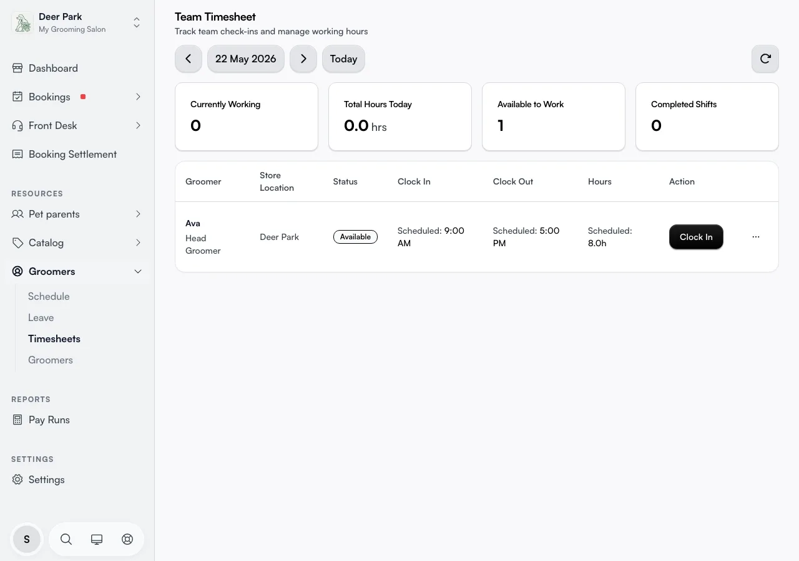Open the salon switcher chevrons

tap(137, 23)
